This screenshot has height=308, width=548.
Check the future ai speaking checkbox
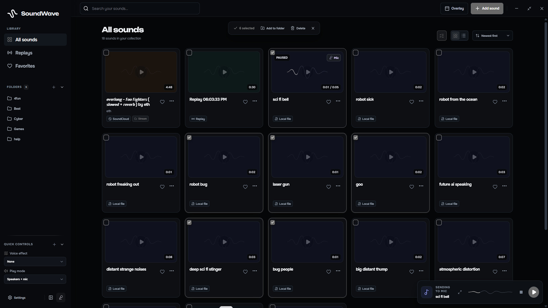[439, 138]
